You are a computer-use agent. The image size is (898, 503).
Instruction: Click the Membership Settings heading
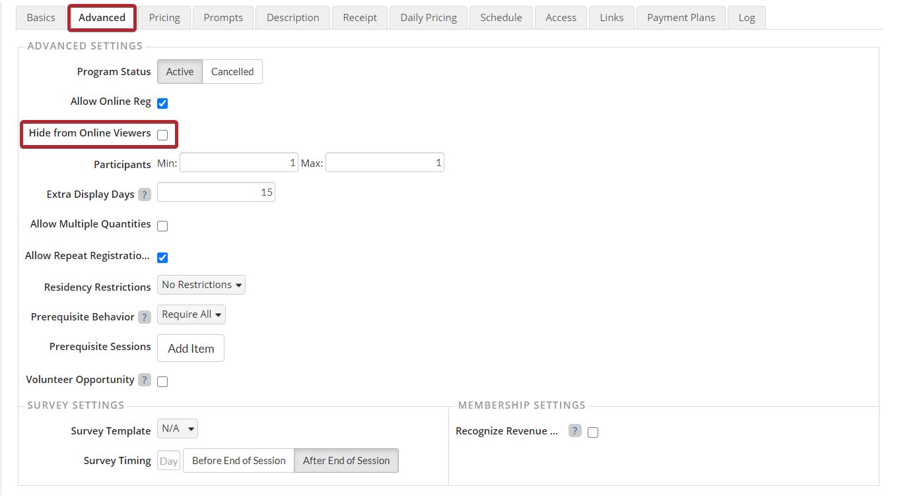pyautogui.click(x=522, y=405)
